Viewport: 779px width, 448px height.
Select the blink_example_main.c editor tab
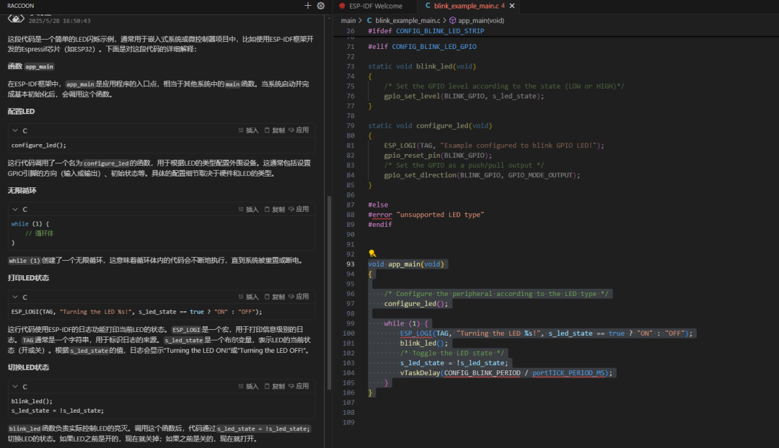pyautogui.click(x=465, y=6)
